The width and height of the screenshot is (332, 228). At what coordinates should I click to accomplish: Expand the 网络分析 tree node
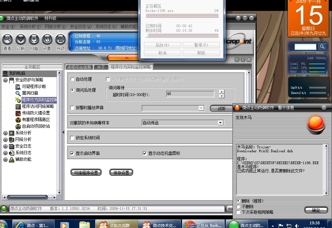click(6, 140)
